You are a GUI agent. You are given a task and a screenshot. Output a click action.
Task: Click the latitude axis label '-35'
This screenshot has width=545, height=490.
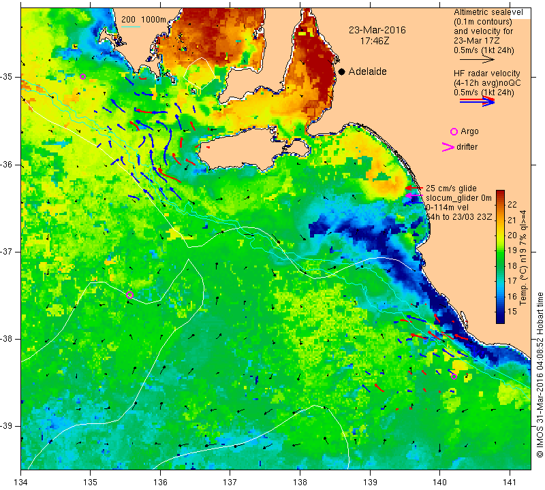(x=6, y=77)
